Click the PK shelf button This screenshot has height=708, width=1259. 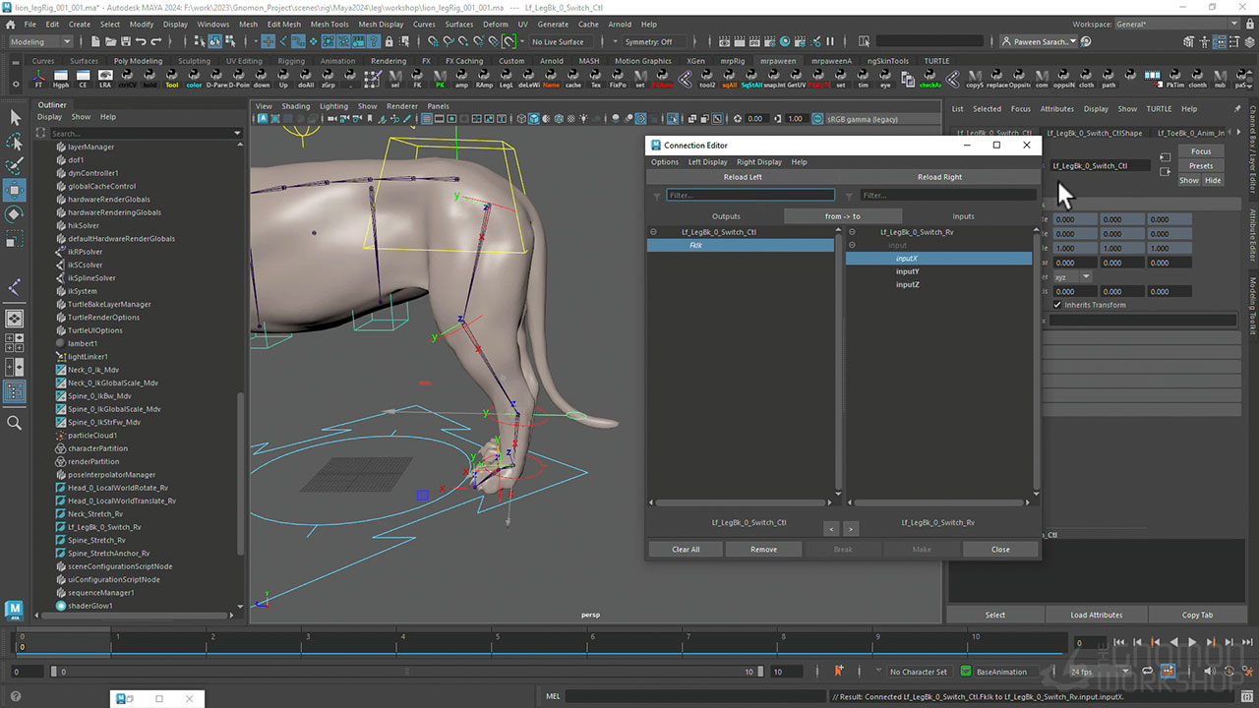440,79
